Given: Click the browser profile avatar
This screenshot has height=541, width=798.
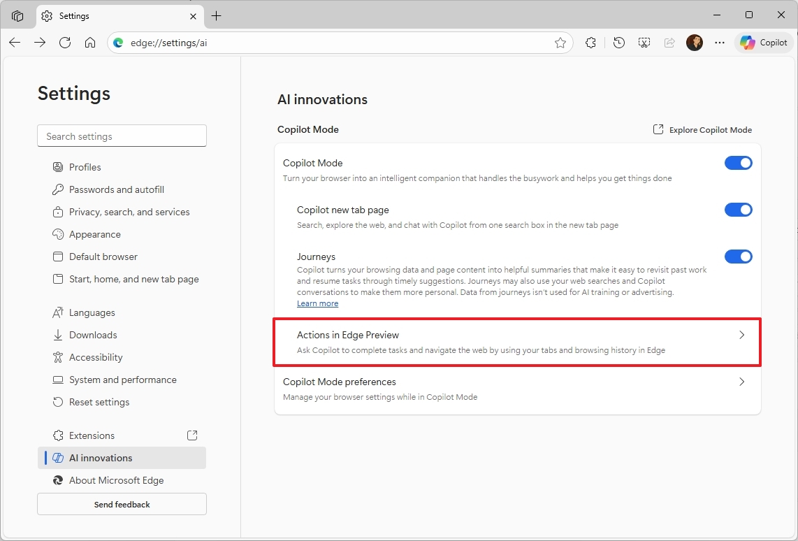Looking at the screenshot, I should point(695,43).
